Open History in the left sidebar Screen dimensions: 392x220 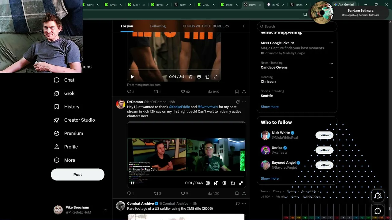click(66, 107)
